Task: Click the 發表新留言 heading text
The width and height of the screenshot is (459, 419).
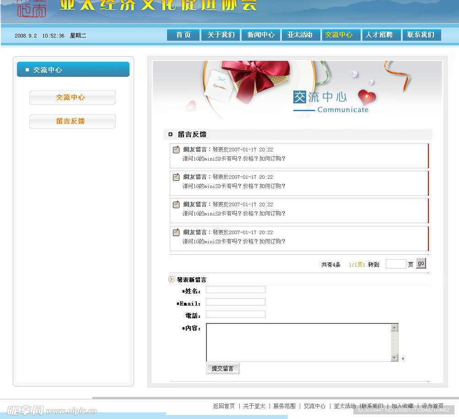Action: coord(192,280)
